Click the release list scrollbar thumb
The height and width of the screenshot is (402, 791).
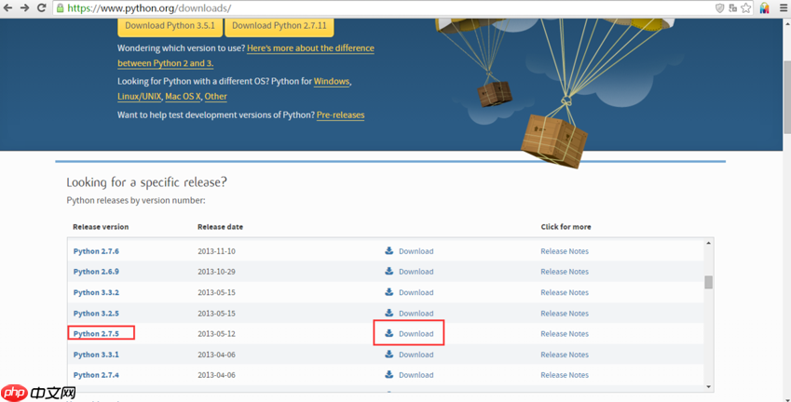(x=709, y=282)
